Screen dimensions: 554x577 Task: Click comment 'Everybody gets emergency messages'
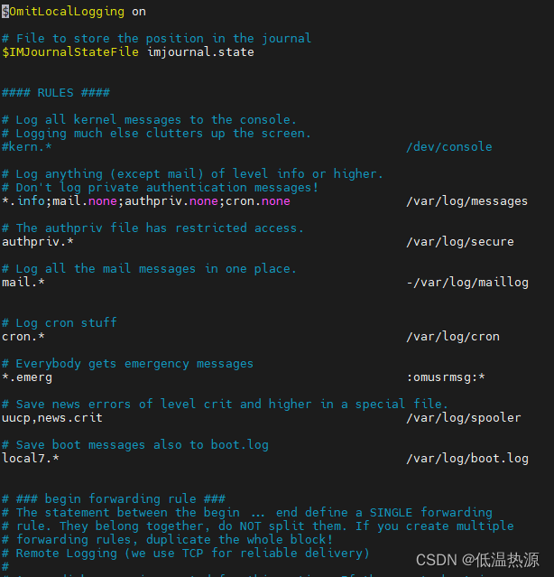tap(134, 364)
